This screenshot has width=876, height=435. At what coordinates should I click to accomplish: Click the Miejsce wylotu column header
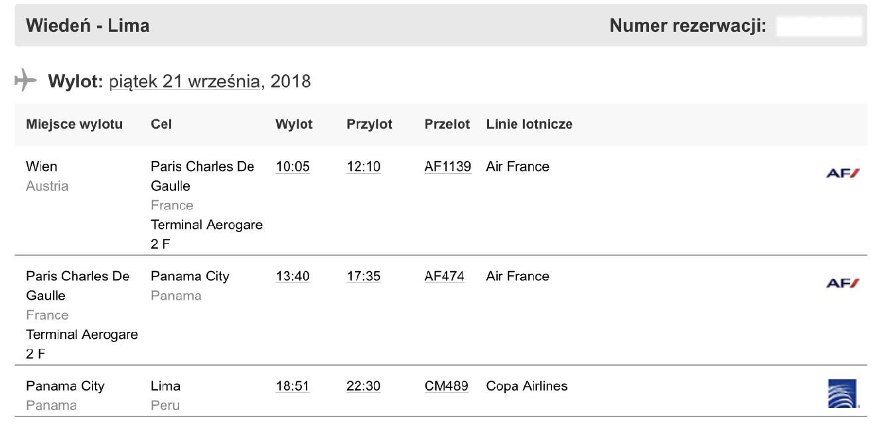pyautogui.click(x=74, y=124)
